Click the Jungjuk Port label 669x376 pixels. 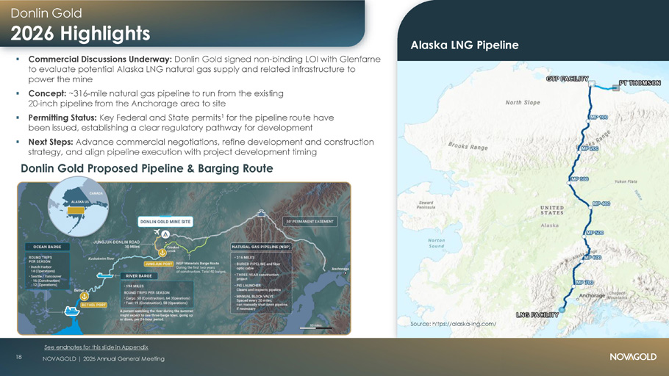click(x=159, y=264)
